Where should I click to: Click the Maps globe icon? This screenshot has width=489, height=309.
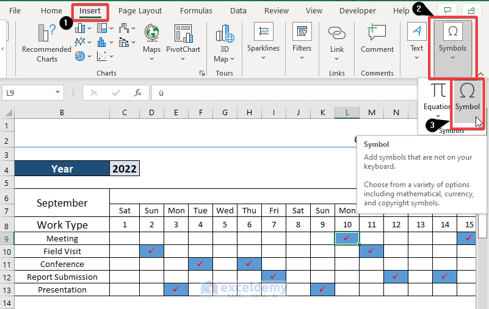tap(151, 33)
